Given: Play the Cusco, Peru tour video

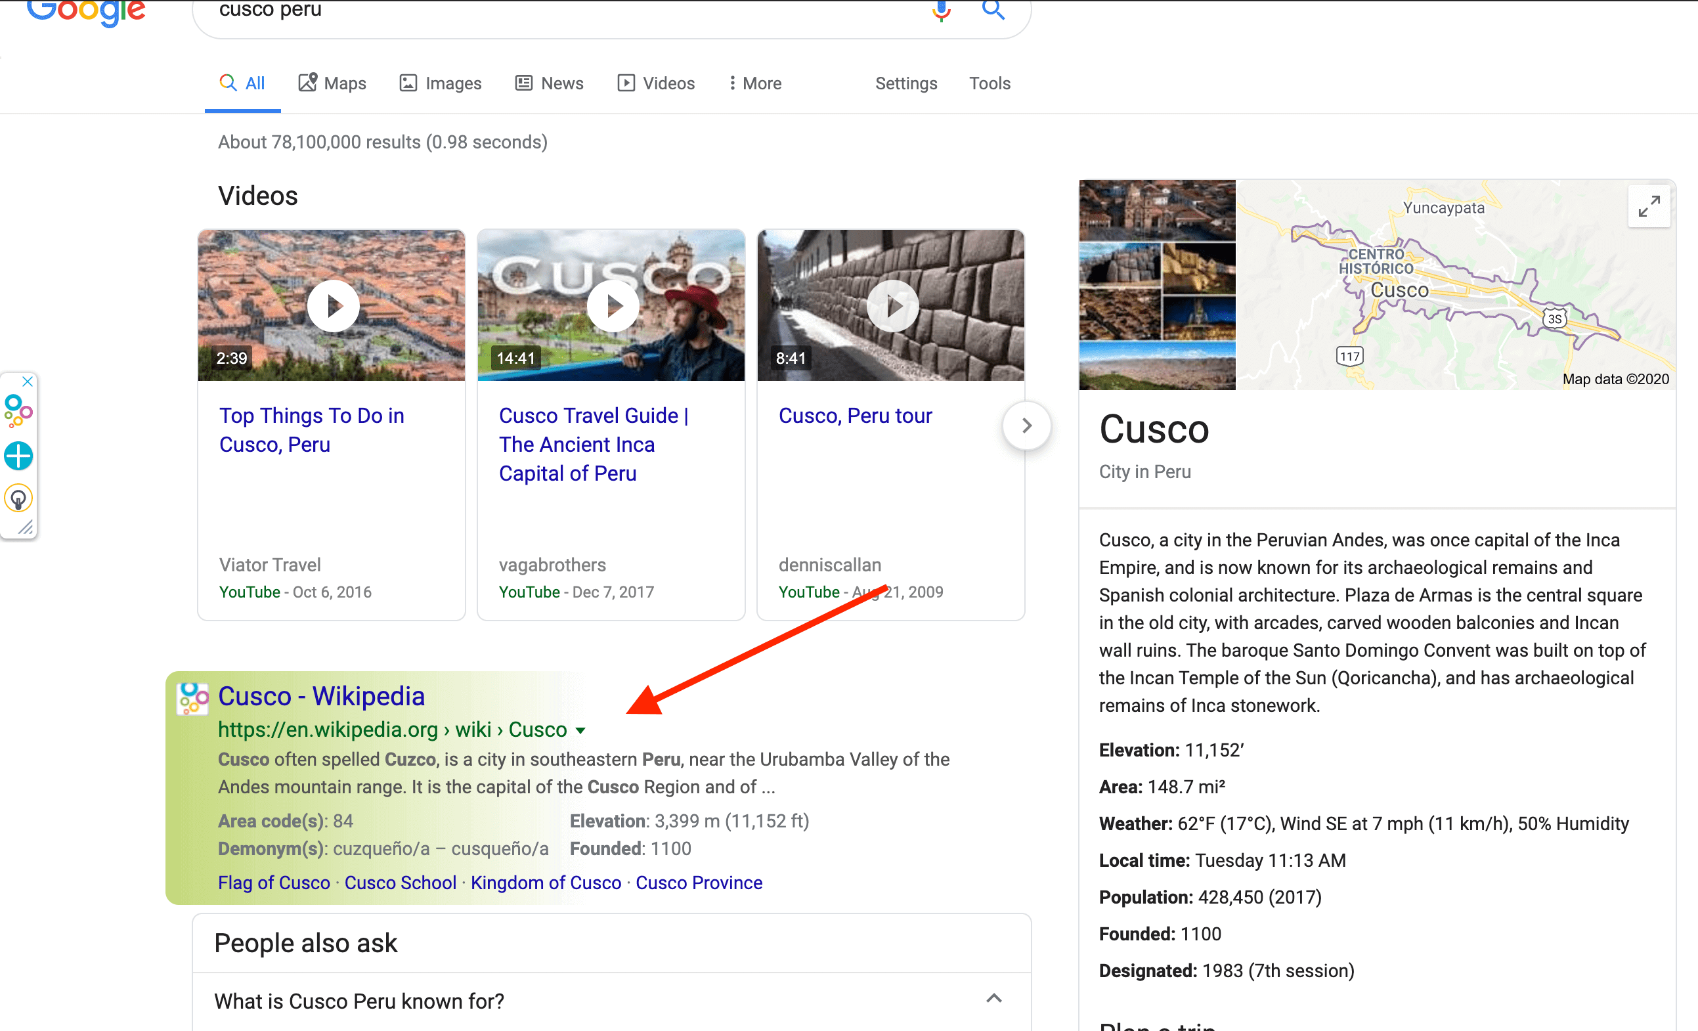Looking at the screenshot, I should (892, 305).
